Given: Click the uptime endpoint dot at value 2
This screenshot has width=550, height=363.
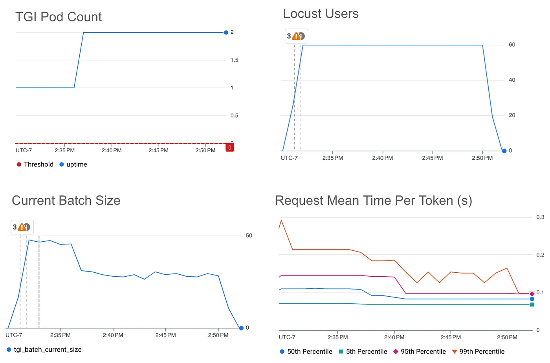Looking at the screenshot, I should 226,33.
